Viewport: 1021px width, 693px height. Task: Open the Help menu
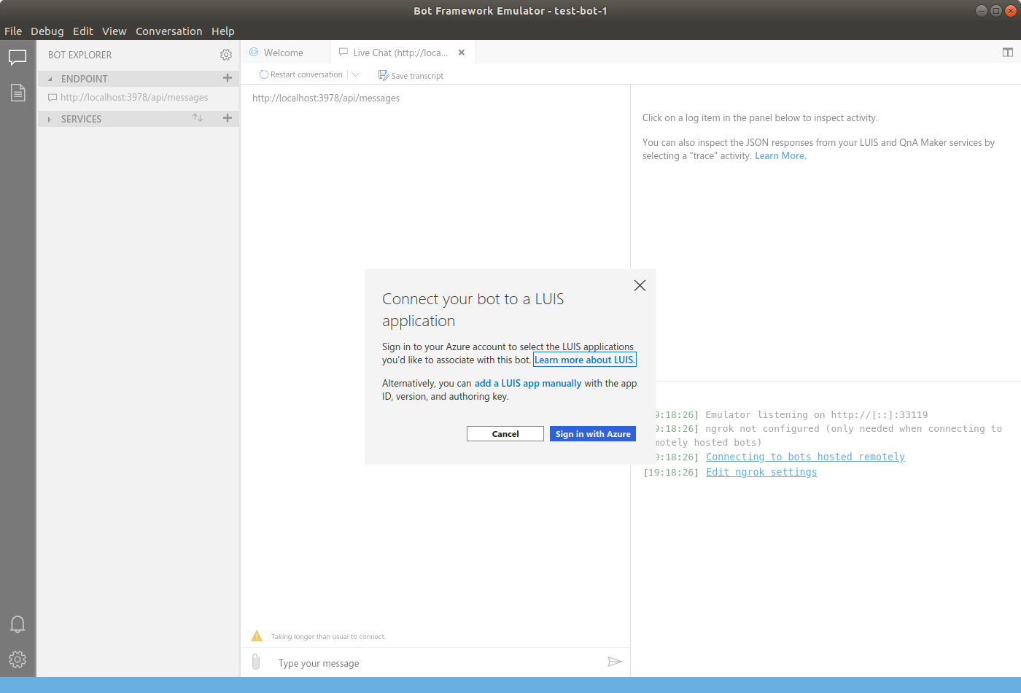click(223, 31)
